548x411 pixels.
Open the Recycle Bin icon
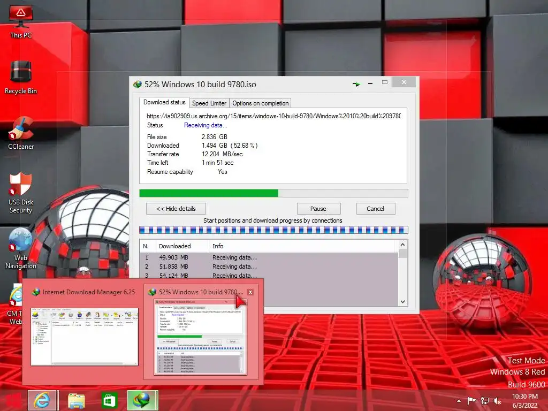pos(21,77)
